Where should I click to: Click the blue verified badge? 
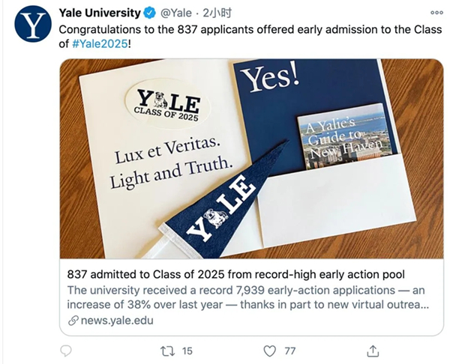149,13
